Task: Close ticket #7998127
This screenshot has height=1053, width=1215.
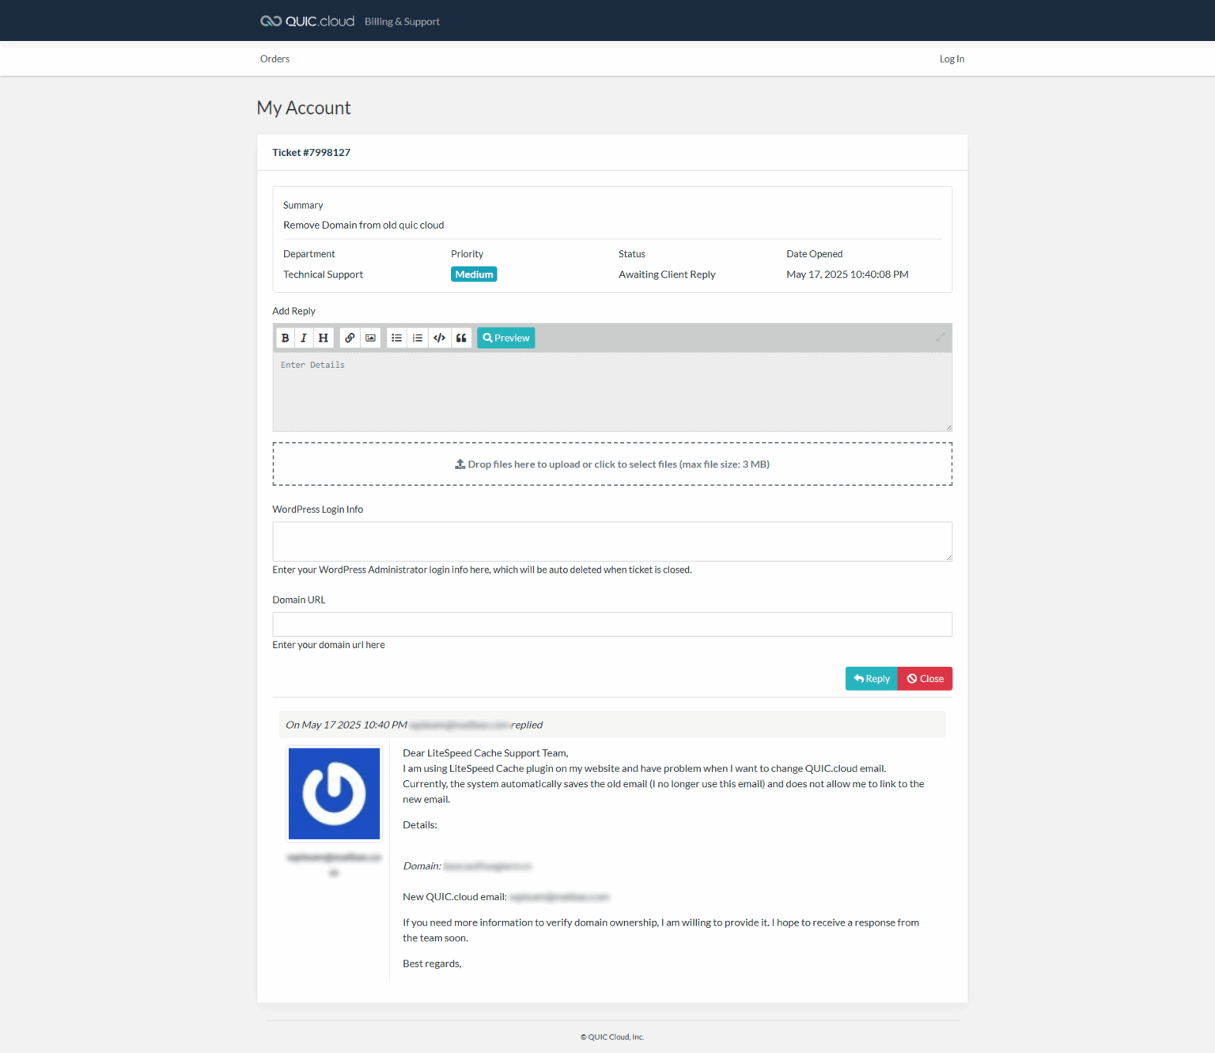Action: click(924, 678)
